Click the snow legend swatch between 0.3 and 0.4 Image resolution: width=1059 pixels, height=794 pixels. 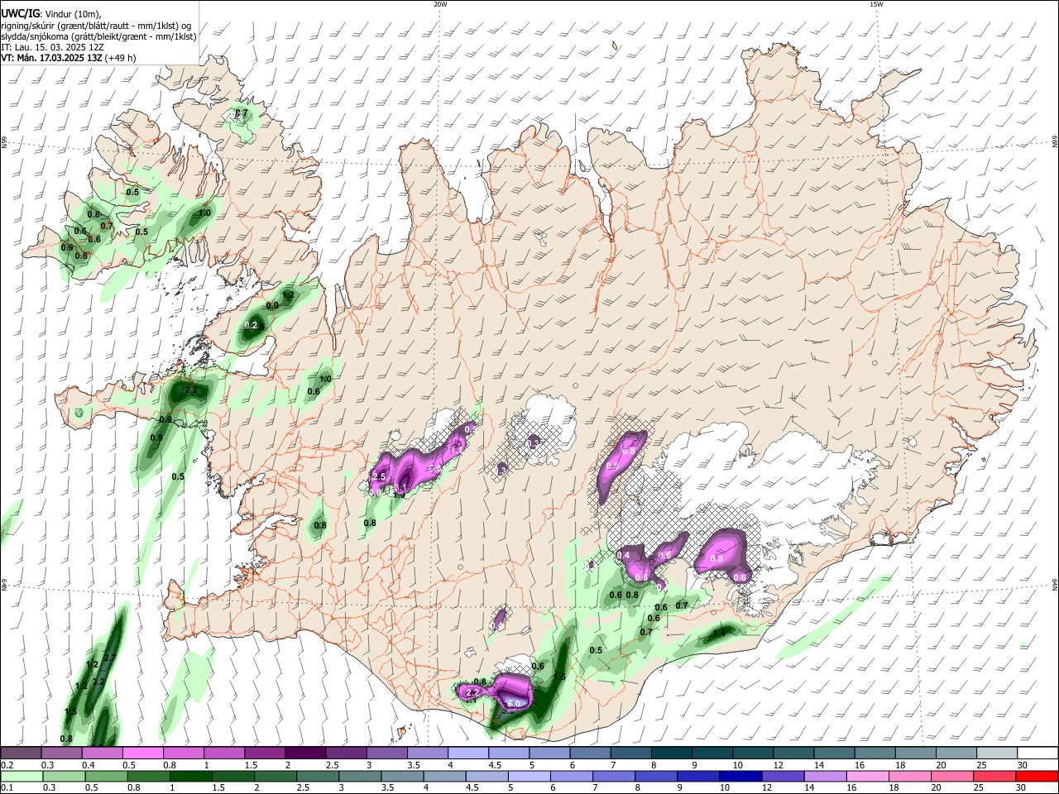[x=61, y=753]
